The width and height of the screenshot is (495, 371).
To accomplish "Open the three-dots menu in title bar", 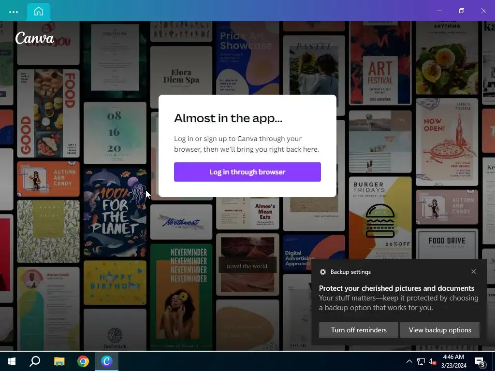I will tap(13, 12).
